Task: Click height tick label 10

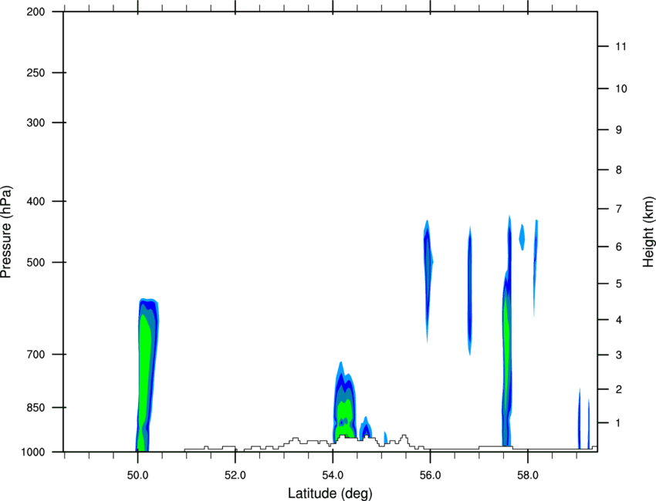Action: pyautogui.click(x=621, y=89)
